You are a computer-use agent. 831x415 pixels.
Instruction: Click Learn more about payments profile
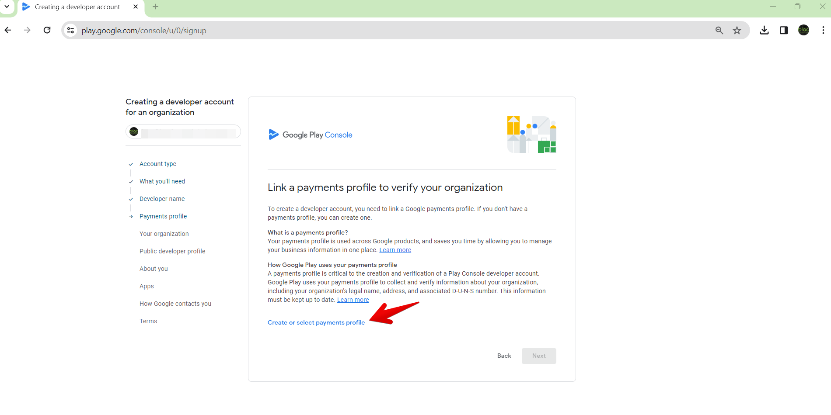pyautogui.click(x=395, y=250)
